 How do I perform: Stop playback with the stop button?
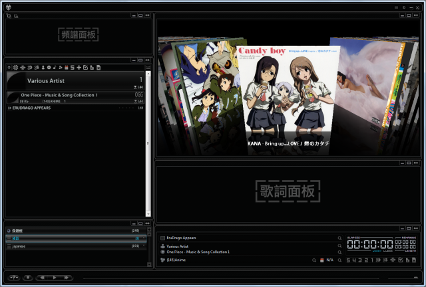28,278
